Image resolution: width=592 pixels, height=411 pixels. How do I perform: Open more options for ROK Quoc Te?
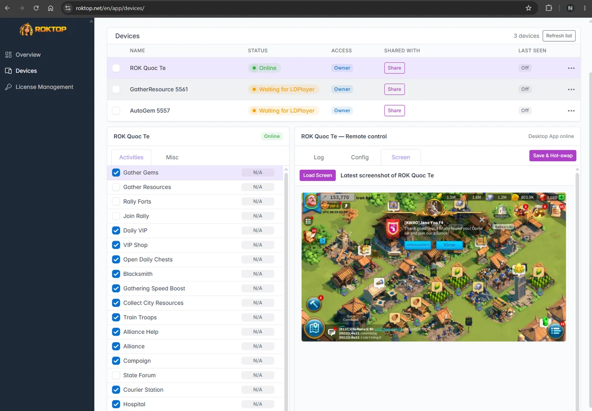coord(571,68)
